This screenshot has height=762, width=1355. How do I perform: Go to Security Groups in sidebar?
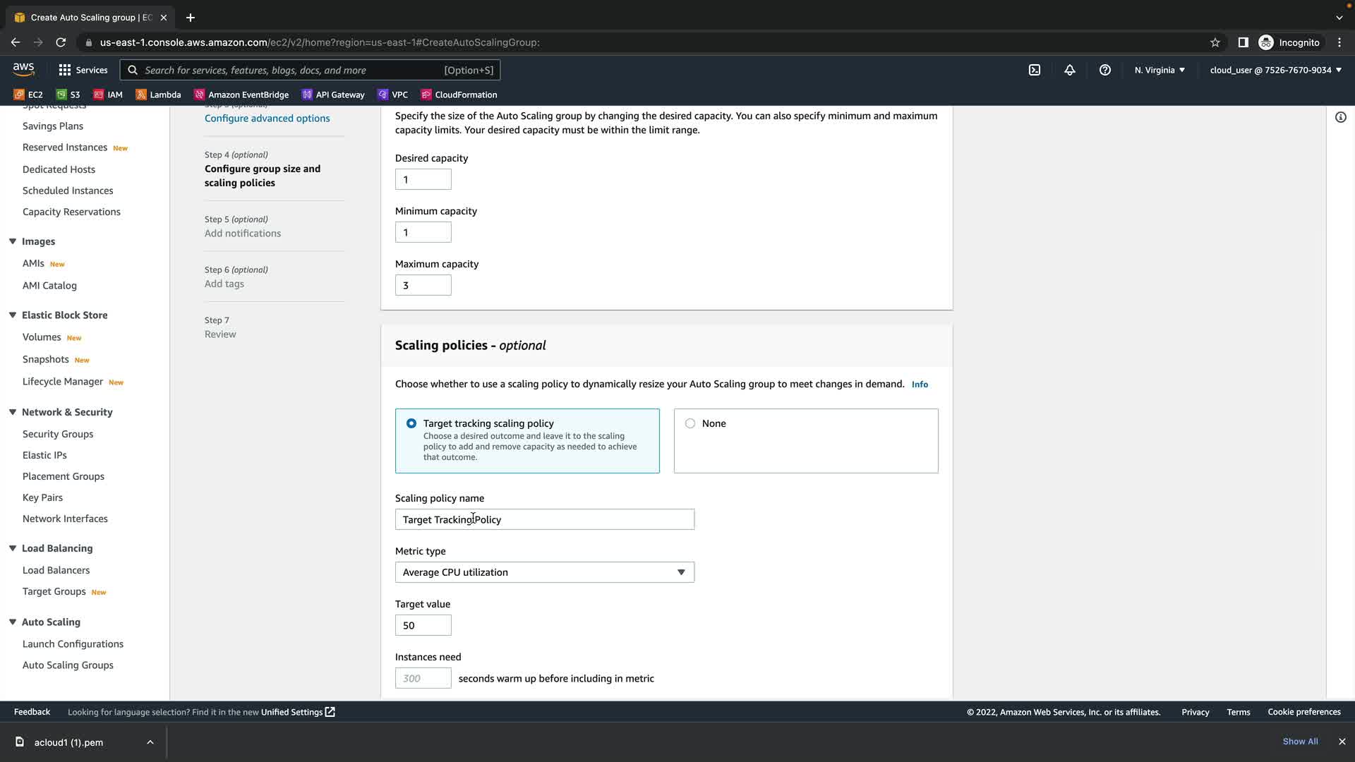58,434
